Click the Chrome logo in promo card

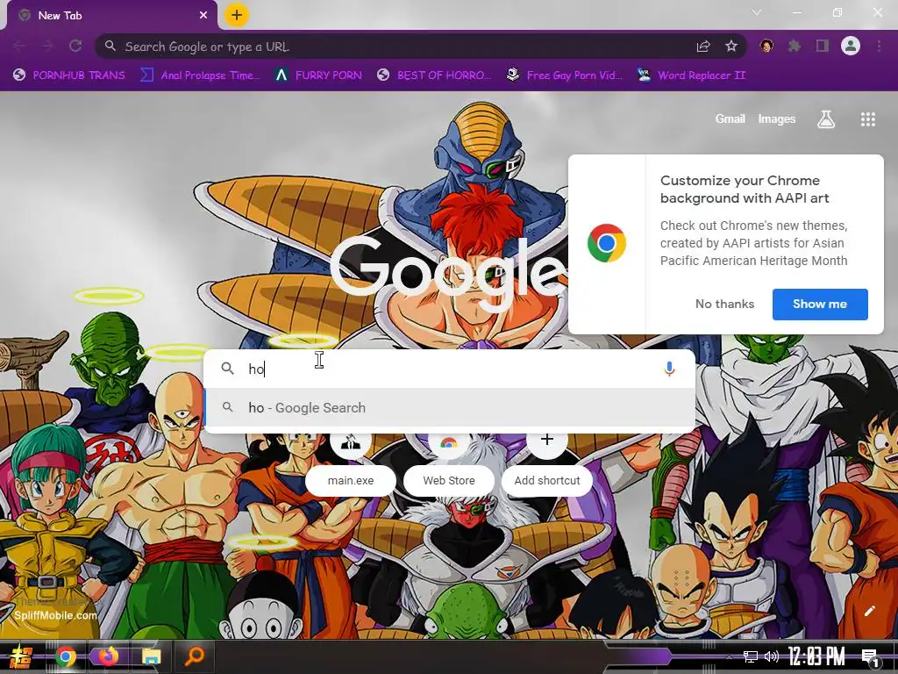607,243
